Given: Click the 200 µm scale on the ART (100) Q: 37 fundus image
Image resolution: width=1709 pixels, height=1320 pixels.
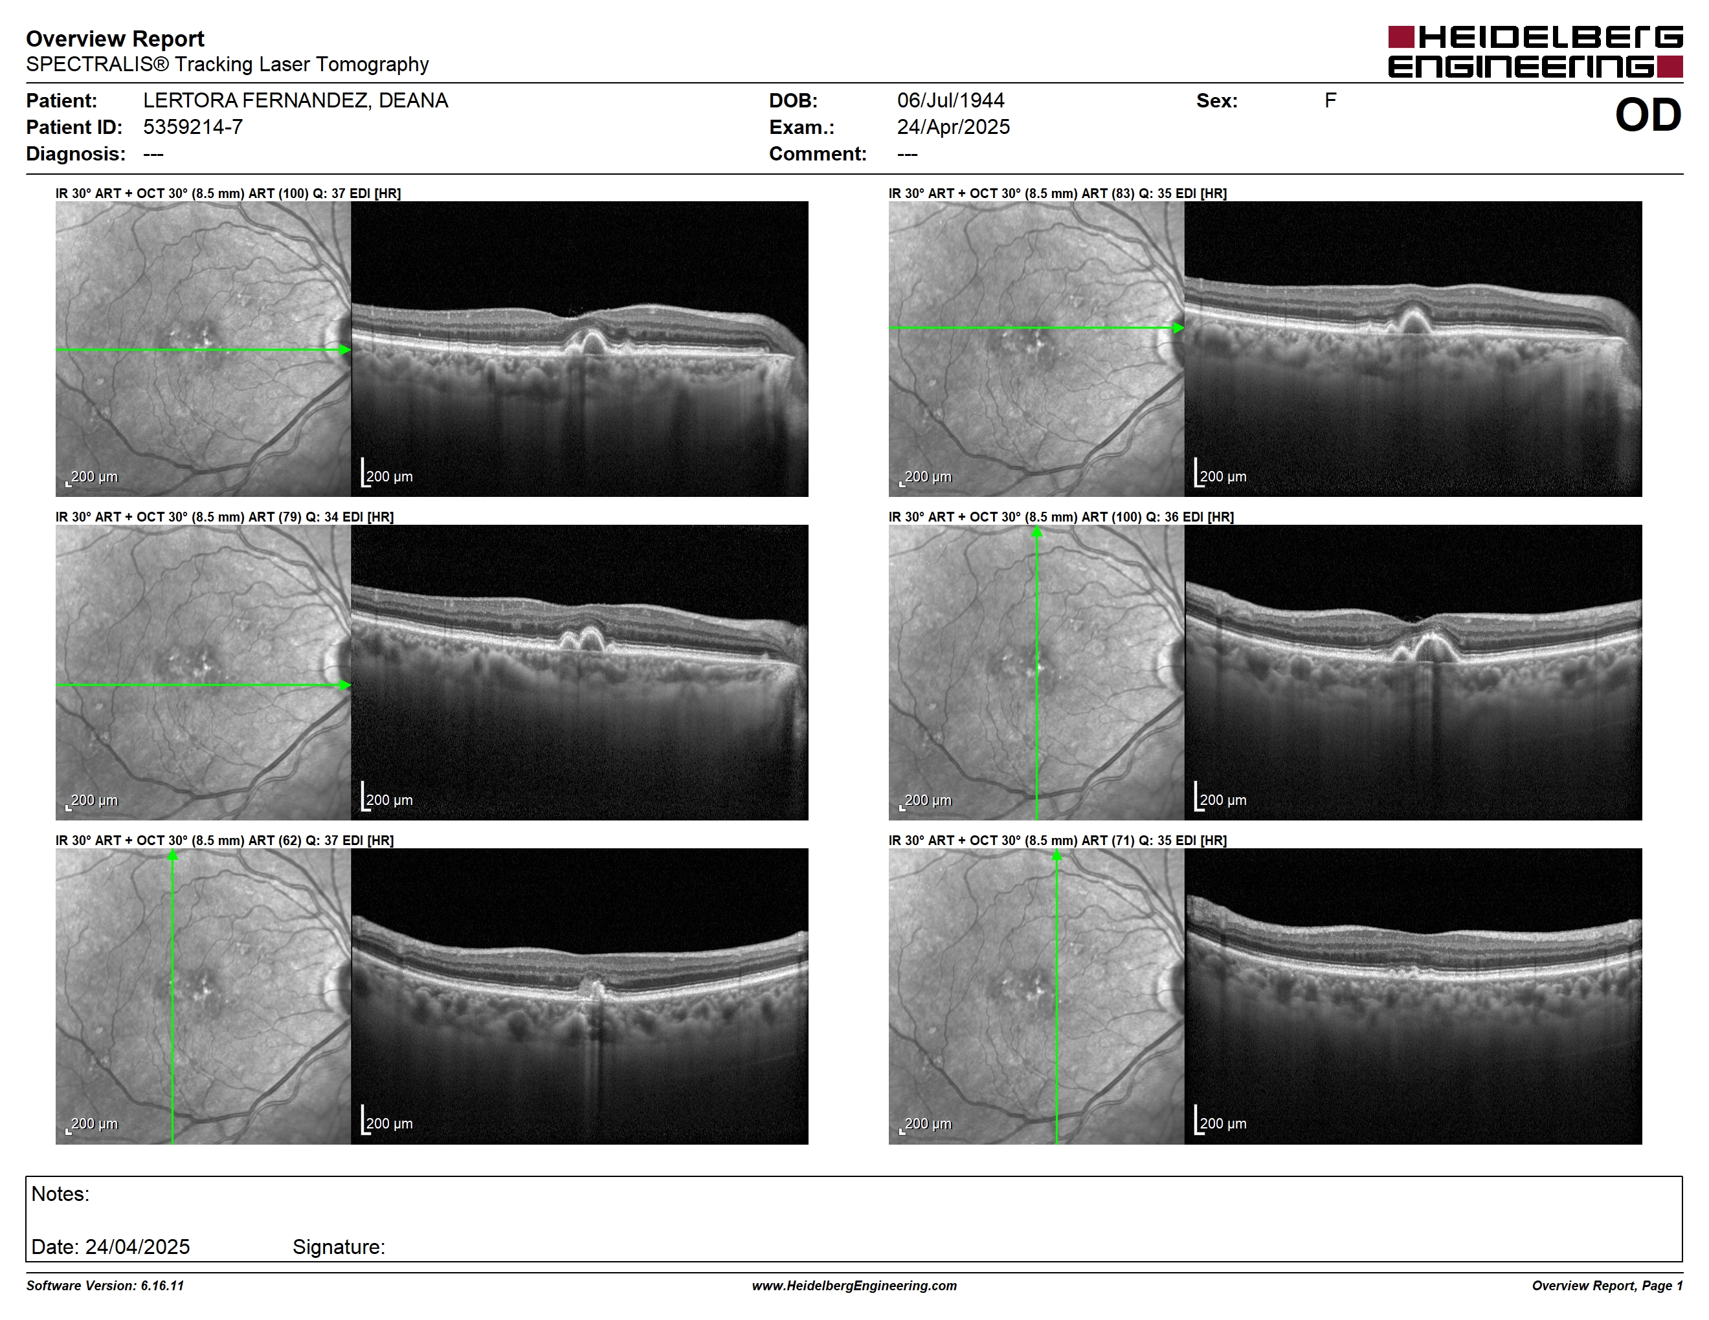Looking at the screenshot, I should [x=91, y=477].
